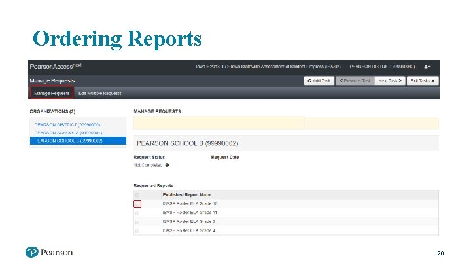
Task: Check the ISASP Roster ELA Grade 10 box
Action: pyautogui.click(x=137, y=204)
